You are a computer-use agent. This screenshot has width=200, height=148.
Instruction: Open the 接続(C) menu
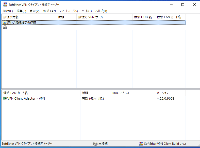[8, 11]
